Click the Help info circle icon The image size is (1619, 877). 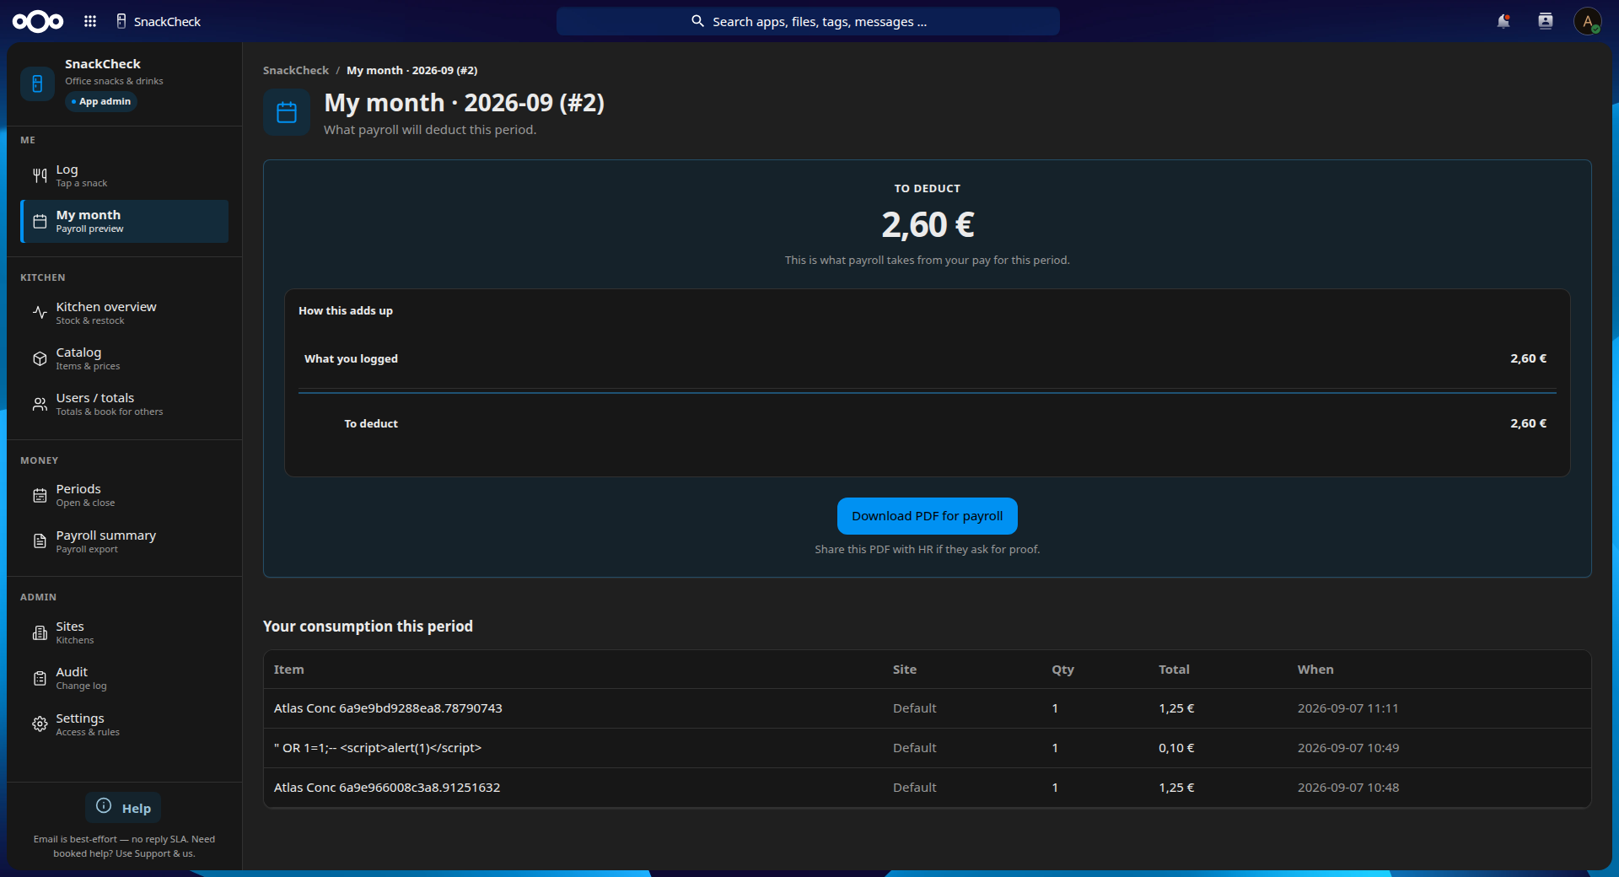104,805
